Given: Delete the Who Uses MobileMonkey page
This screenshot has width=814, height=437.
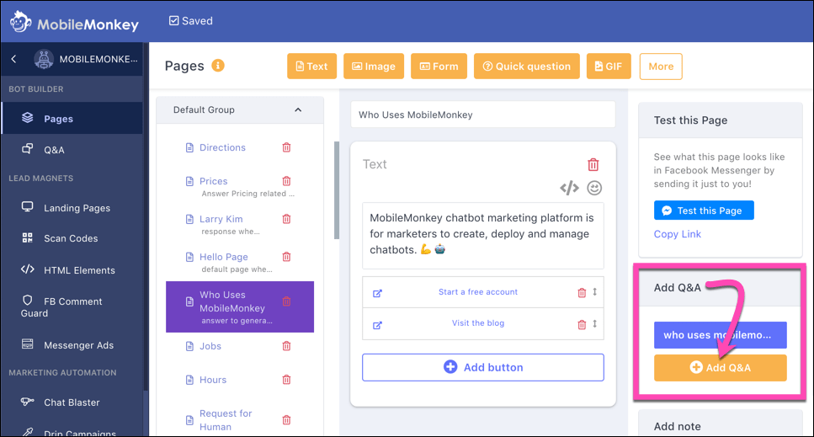Looking at the screenshot, I should pyautogui.click(x=286, y=301).
